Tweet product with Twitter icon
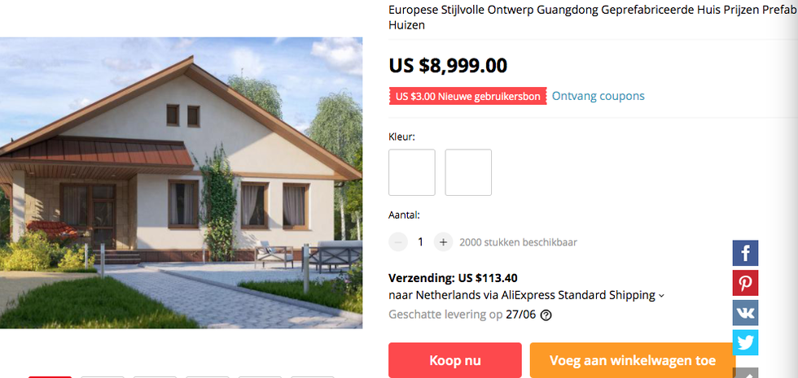This screenshot has width=798, height=378. (x=745, y=342)
